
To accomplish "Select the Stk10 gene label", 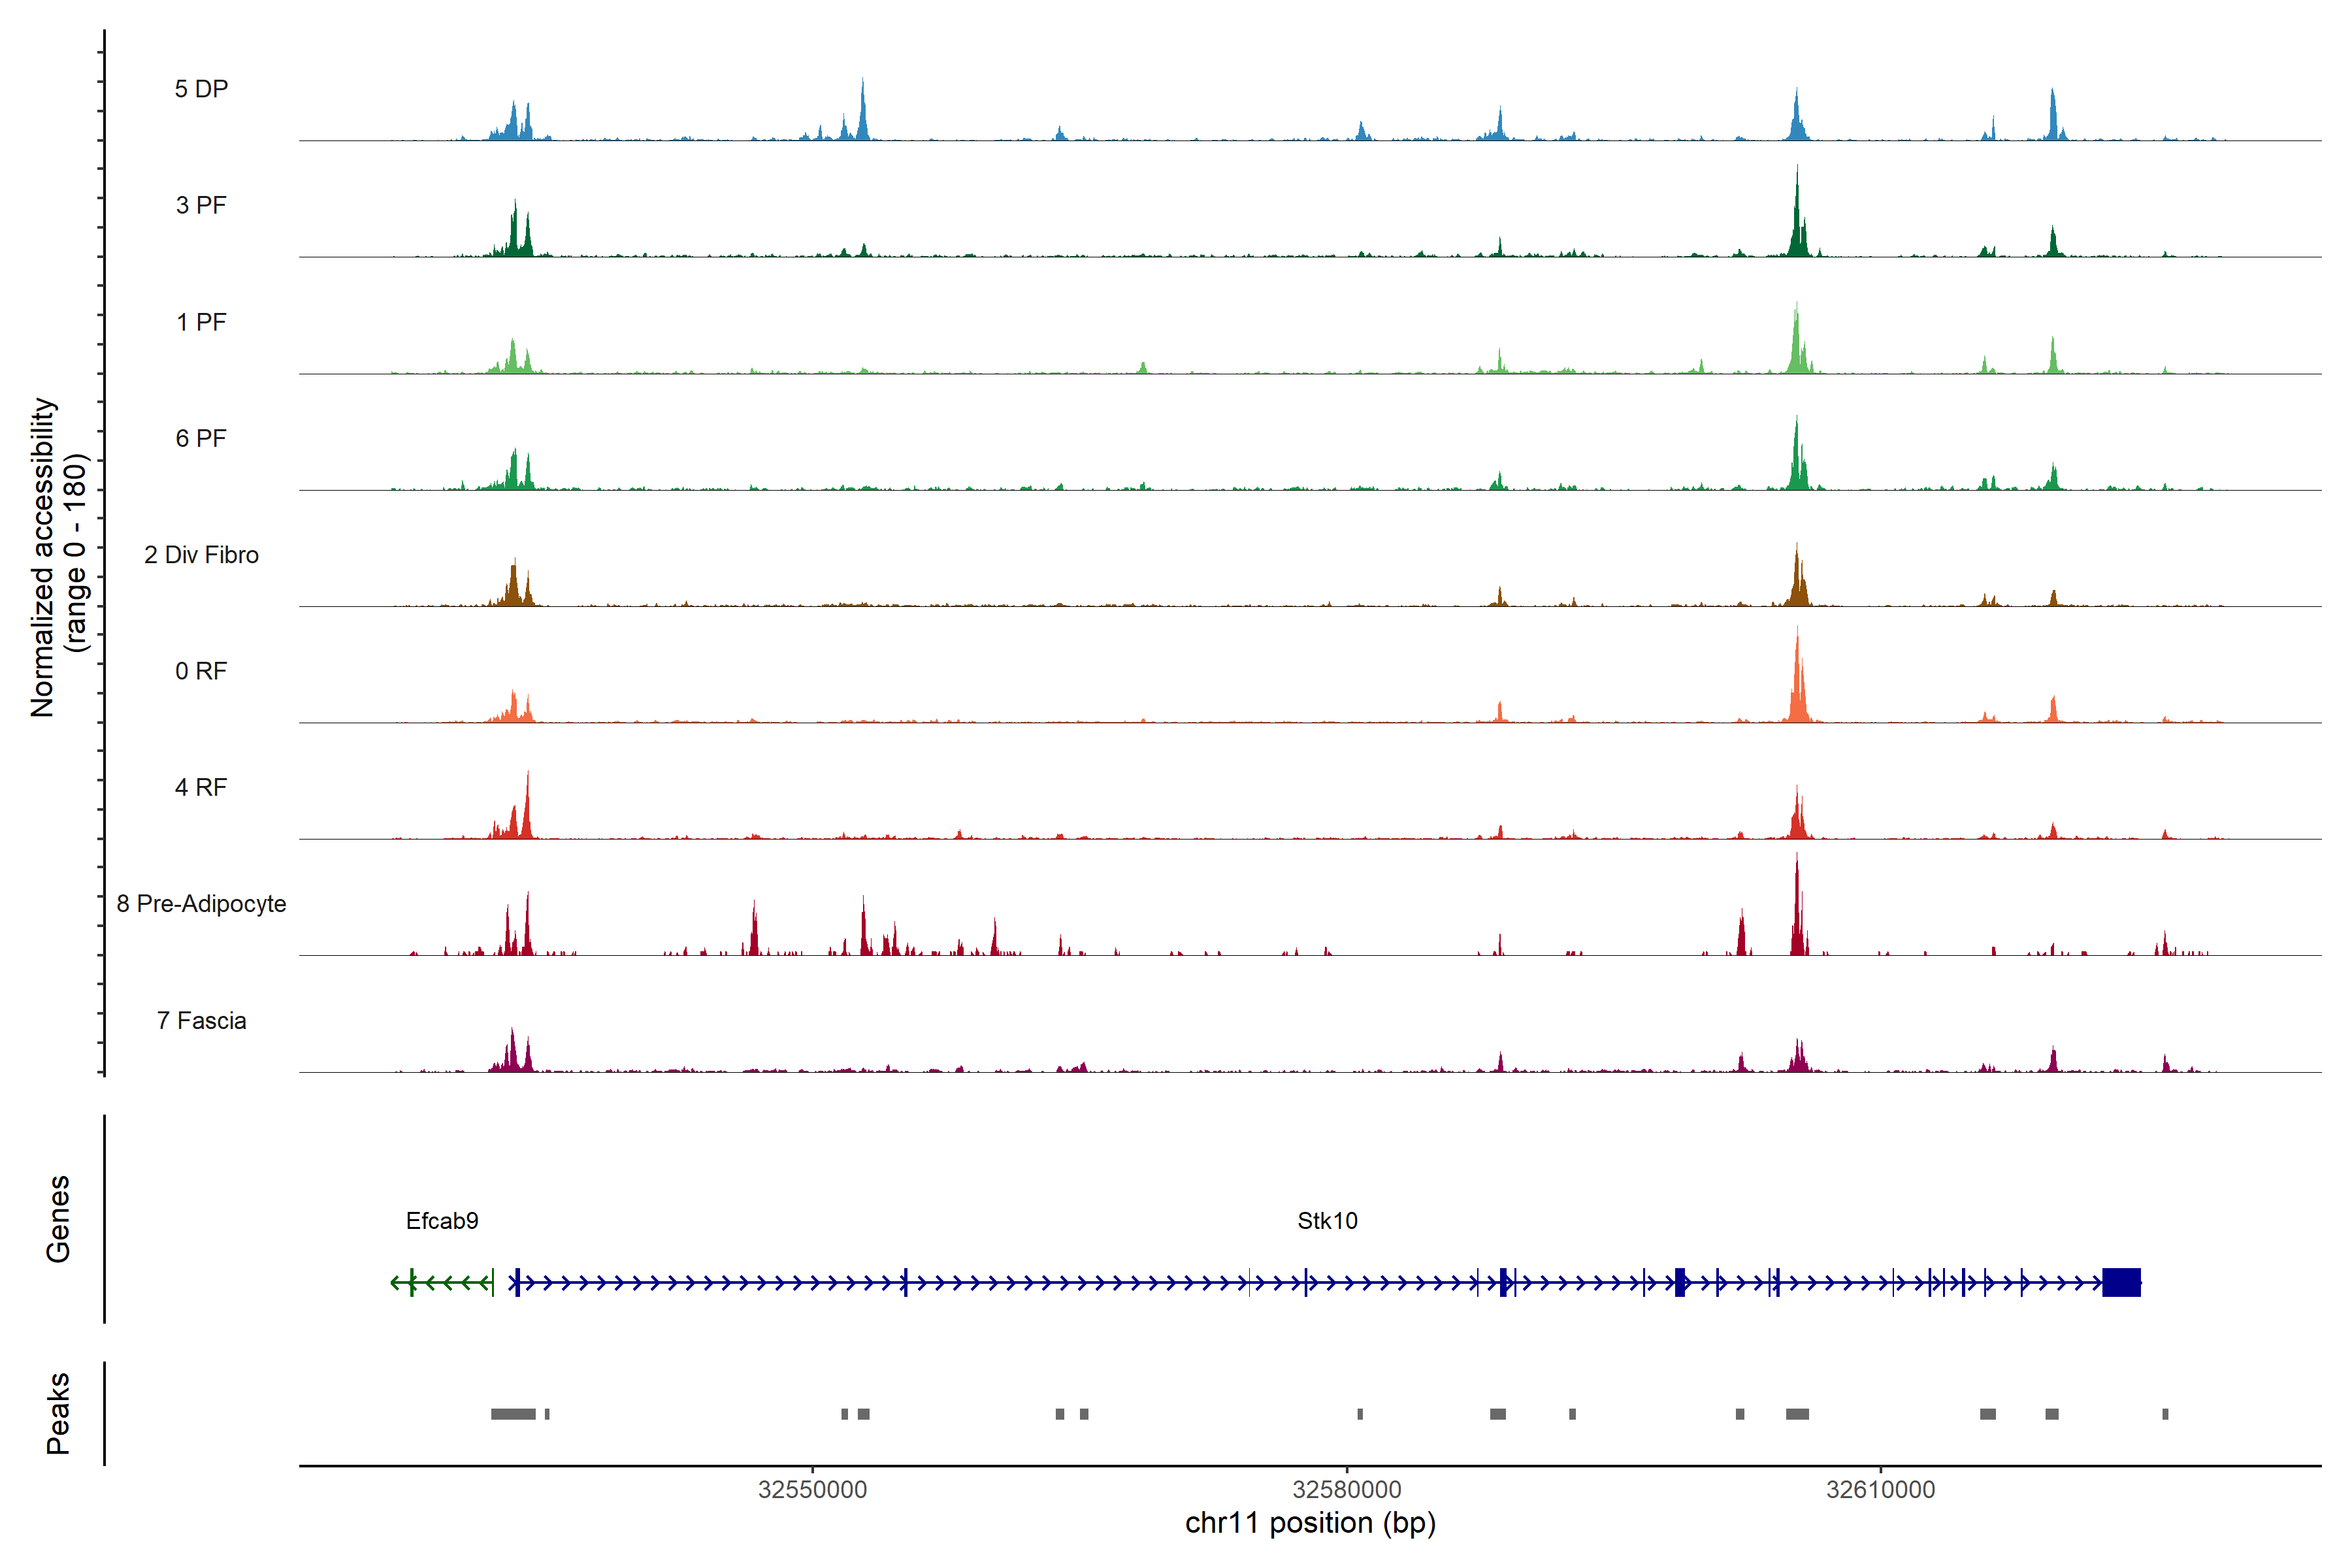I will [1327, 1221].
